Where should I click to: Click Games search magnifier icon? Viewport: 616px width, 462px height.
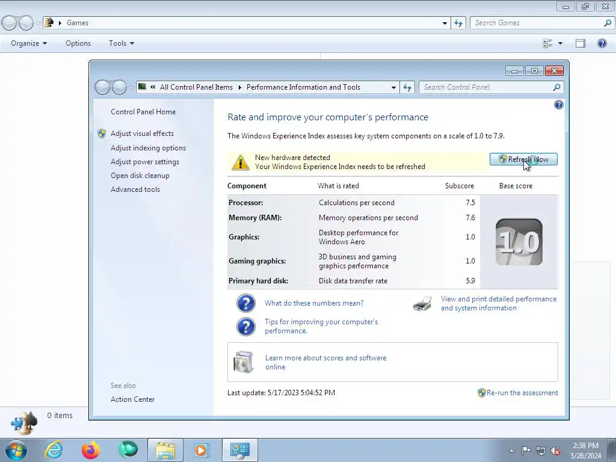(608, 23)
